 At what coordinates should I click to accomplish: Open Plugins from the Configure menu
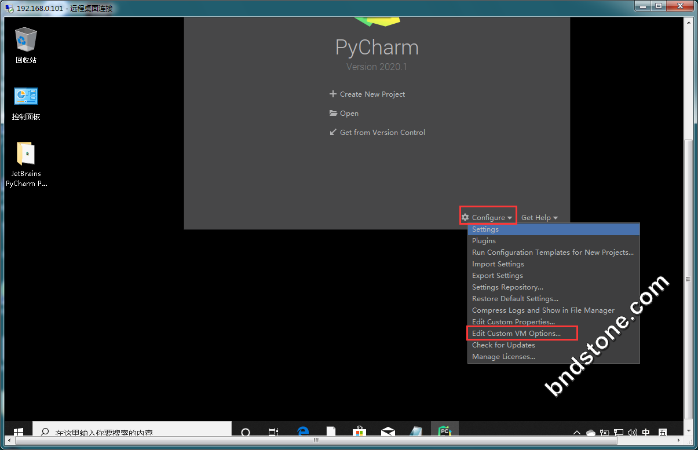tap(484, 241)
